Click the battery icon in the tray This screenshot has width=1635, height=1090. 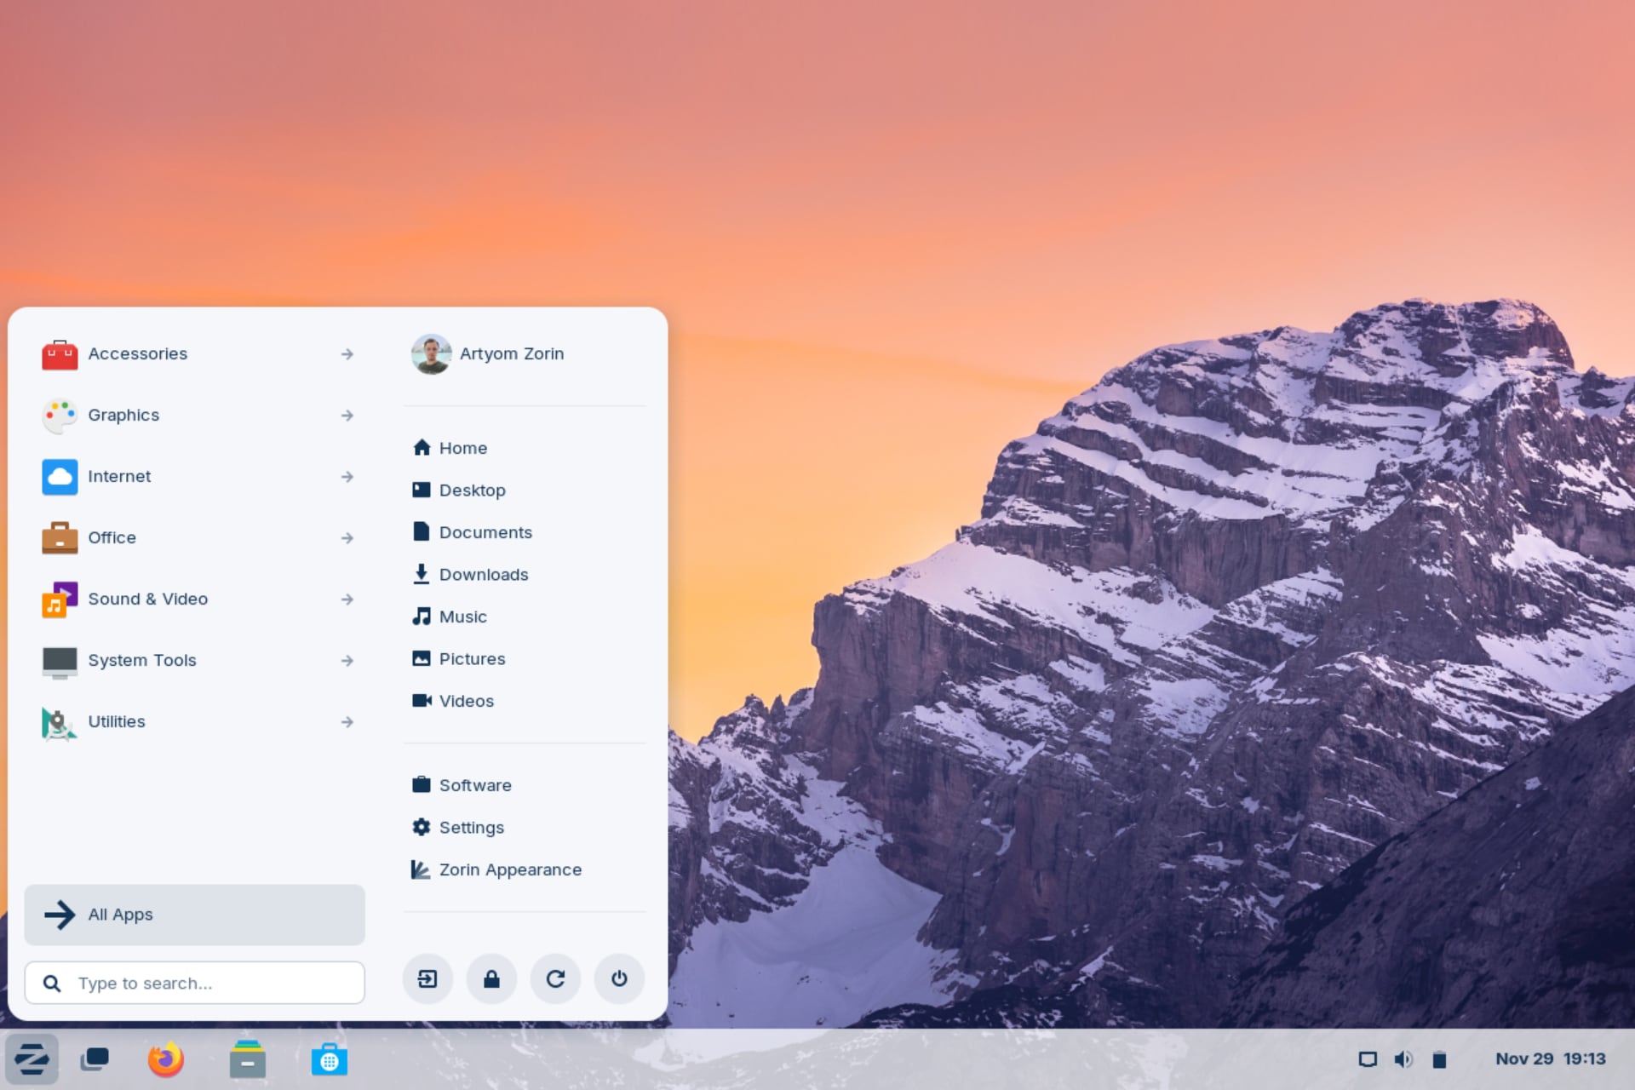1439,1058
